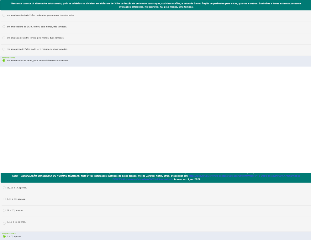Pick the sala de 3x3m radio button
The height and width of the screenshot is (240, 311).
4,38
